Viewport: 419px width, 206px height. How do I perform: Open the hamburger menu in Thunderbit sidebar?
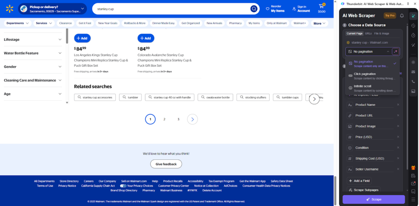point(413,199)
